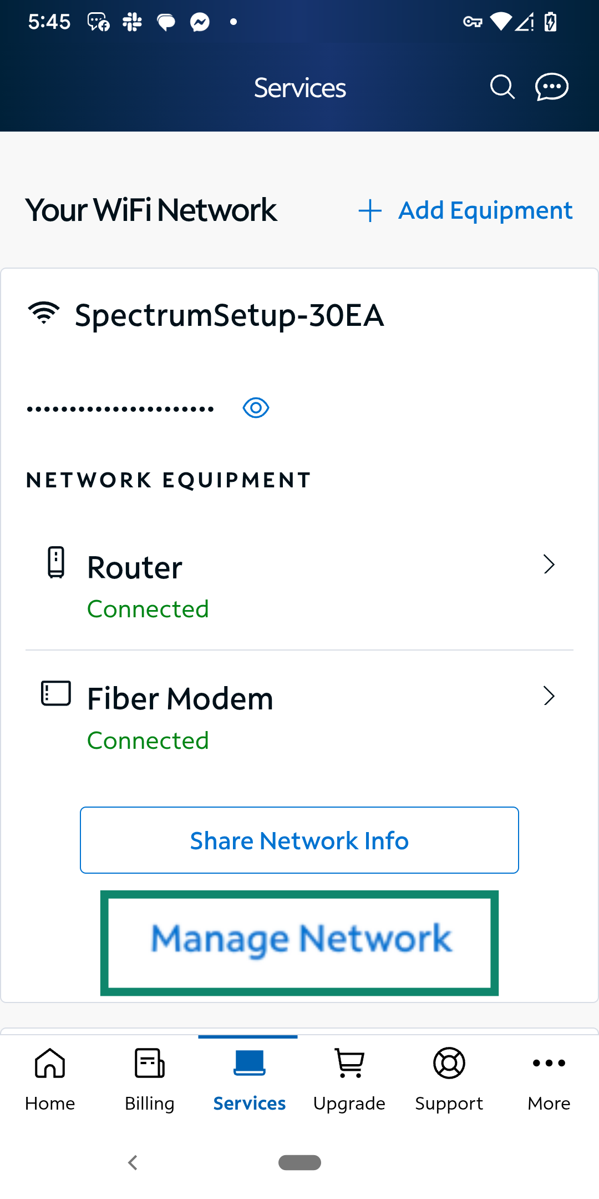Open the Billing document icon
The height and width of the screenshot is (1199, 599).
[x=149, y=1063]
